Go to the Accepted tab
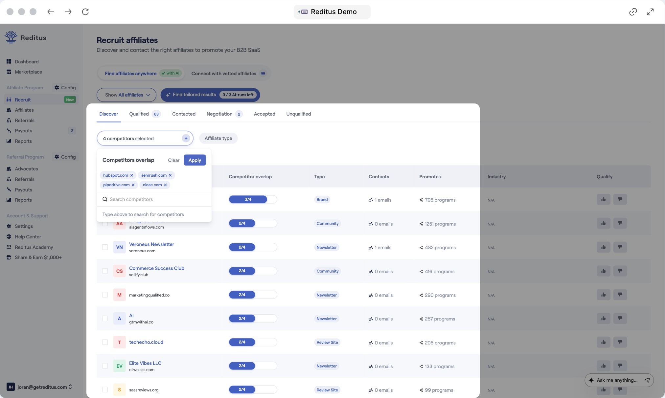The width and height of the screenshot is (665, 398). [x=264, y=114]
